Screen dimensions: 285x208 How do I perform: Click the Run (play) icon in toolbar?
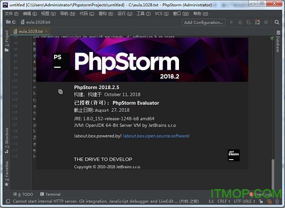coord(231,22)
